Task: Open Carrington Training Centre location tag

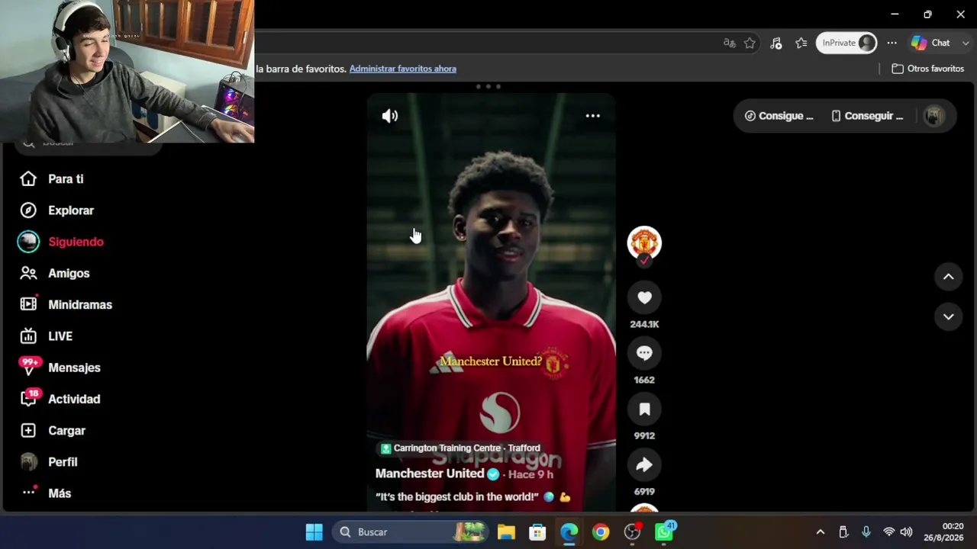Action: click(460, 448)
